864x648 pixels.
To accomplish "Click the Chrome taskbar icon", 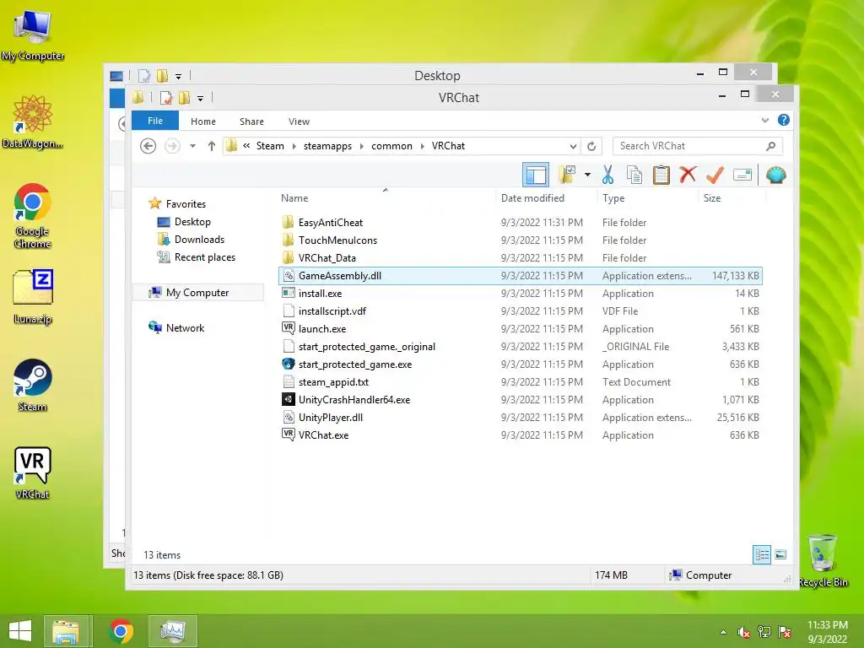I will pyautogui.click(x=121, y=631).
